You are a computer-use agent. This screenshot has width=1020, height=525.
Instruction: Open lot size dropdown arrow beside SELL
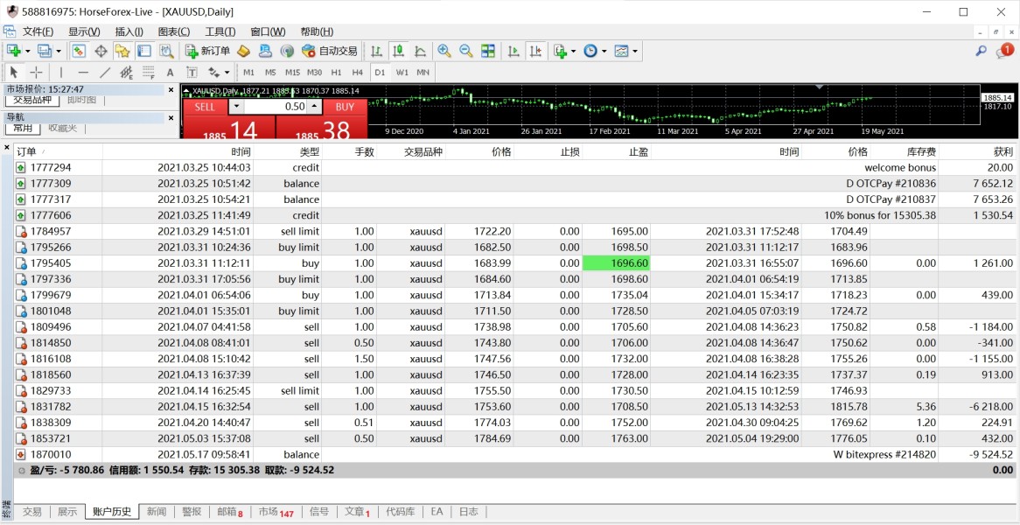236,107
